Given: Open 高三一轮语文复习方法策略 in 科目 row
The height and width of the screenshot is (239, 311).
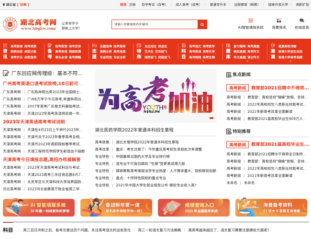Looking at the screenshot, I should [x=159, y=230].
